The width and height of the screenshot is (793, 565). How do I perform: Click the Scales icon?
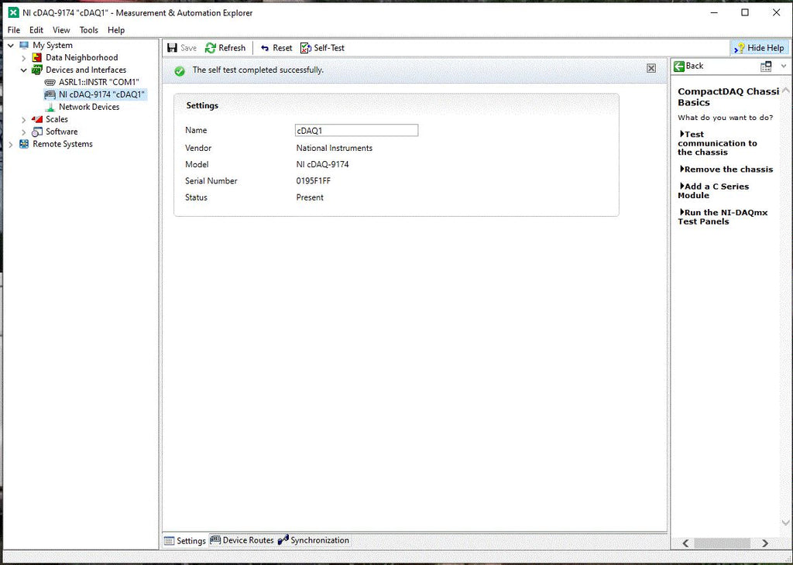[x=36, y=119]
